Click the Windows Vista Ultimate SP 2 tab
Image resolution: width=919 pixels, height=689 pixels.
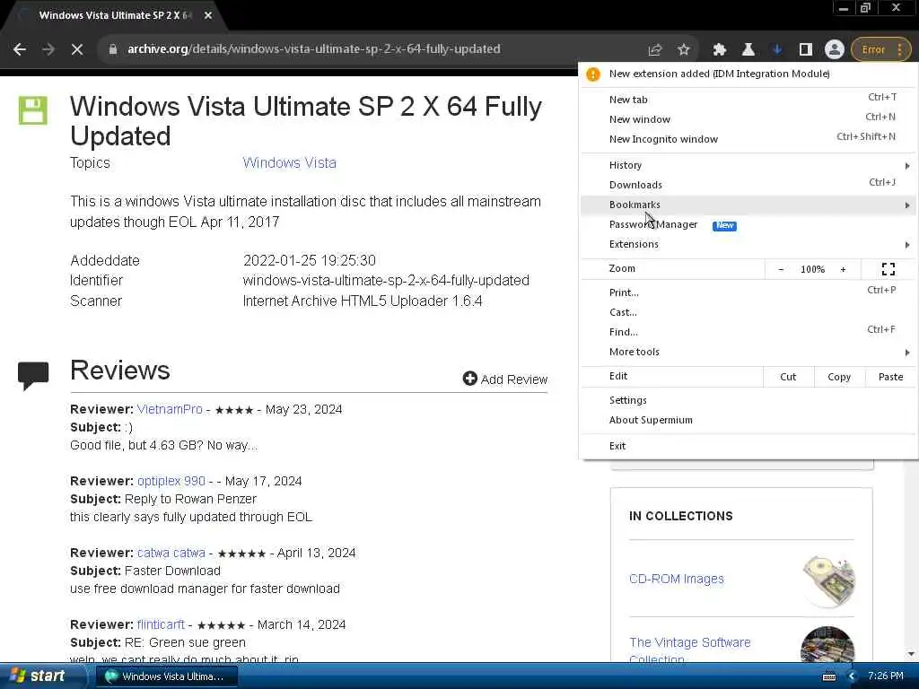pos(115,16)
